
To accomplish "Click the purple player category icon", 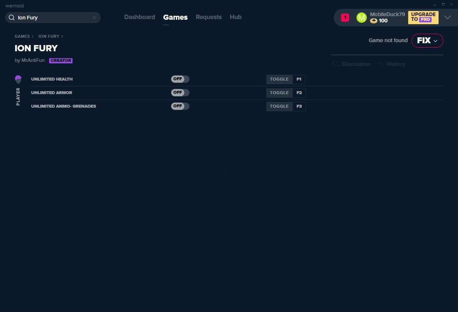I will pos(18,79).
